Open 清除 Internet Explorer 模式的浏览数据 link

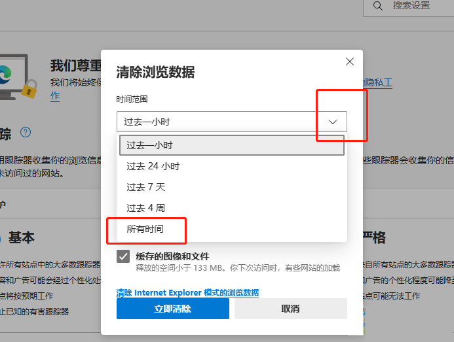[x=187, y=293]
